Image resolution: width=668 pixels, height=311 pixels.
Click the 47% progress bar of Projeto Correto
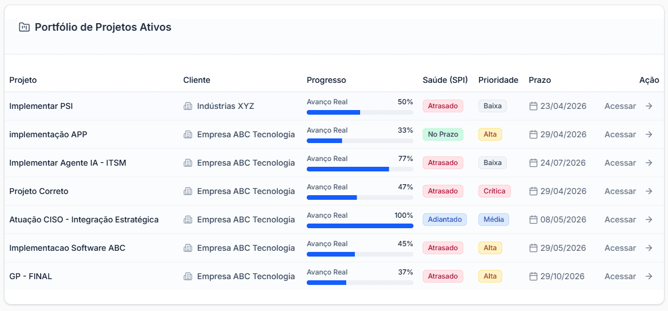(x=360, y=197)
